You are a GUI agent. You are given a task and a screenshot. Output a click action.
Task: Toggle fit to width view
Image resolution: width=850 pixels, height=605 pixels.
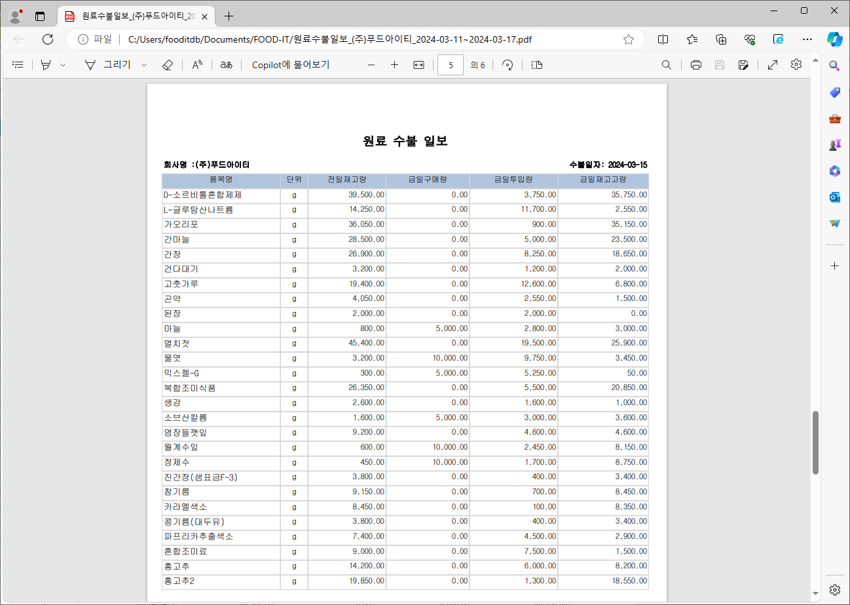[419, 65]
